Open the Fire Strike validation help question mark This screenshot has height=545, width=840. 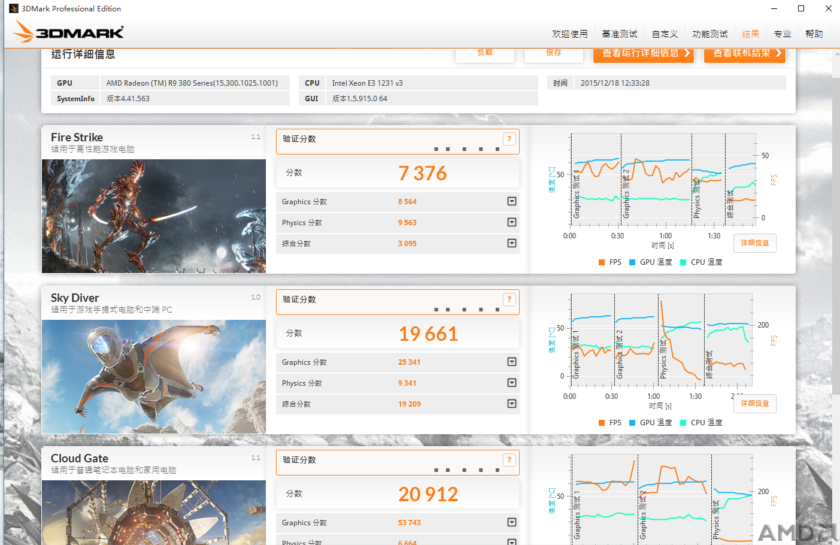pyautogui.click(x=510, y=139)
